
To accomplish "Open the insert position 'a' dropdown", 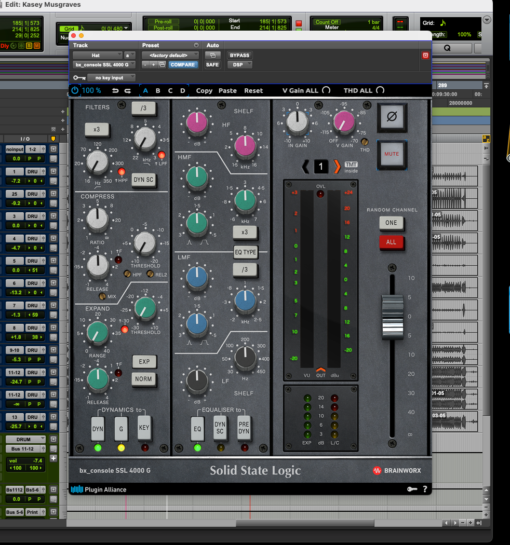I will tap(129, 55).
